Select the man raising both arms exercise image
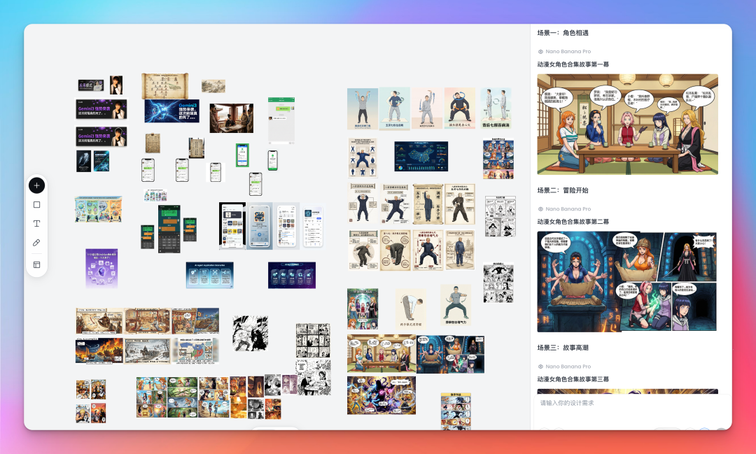Screen dimensions: 756x454 coord(363,109)
